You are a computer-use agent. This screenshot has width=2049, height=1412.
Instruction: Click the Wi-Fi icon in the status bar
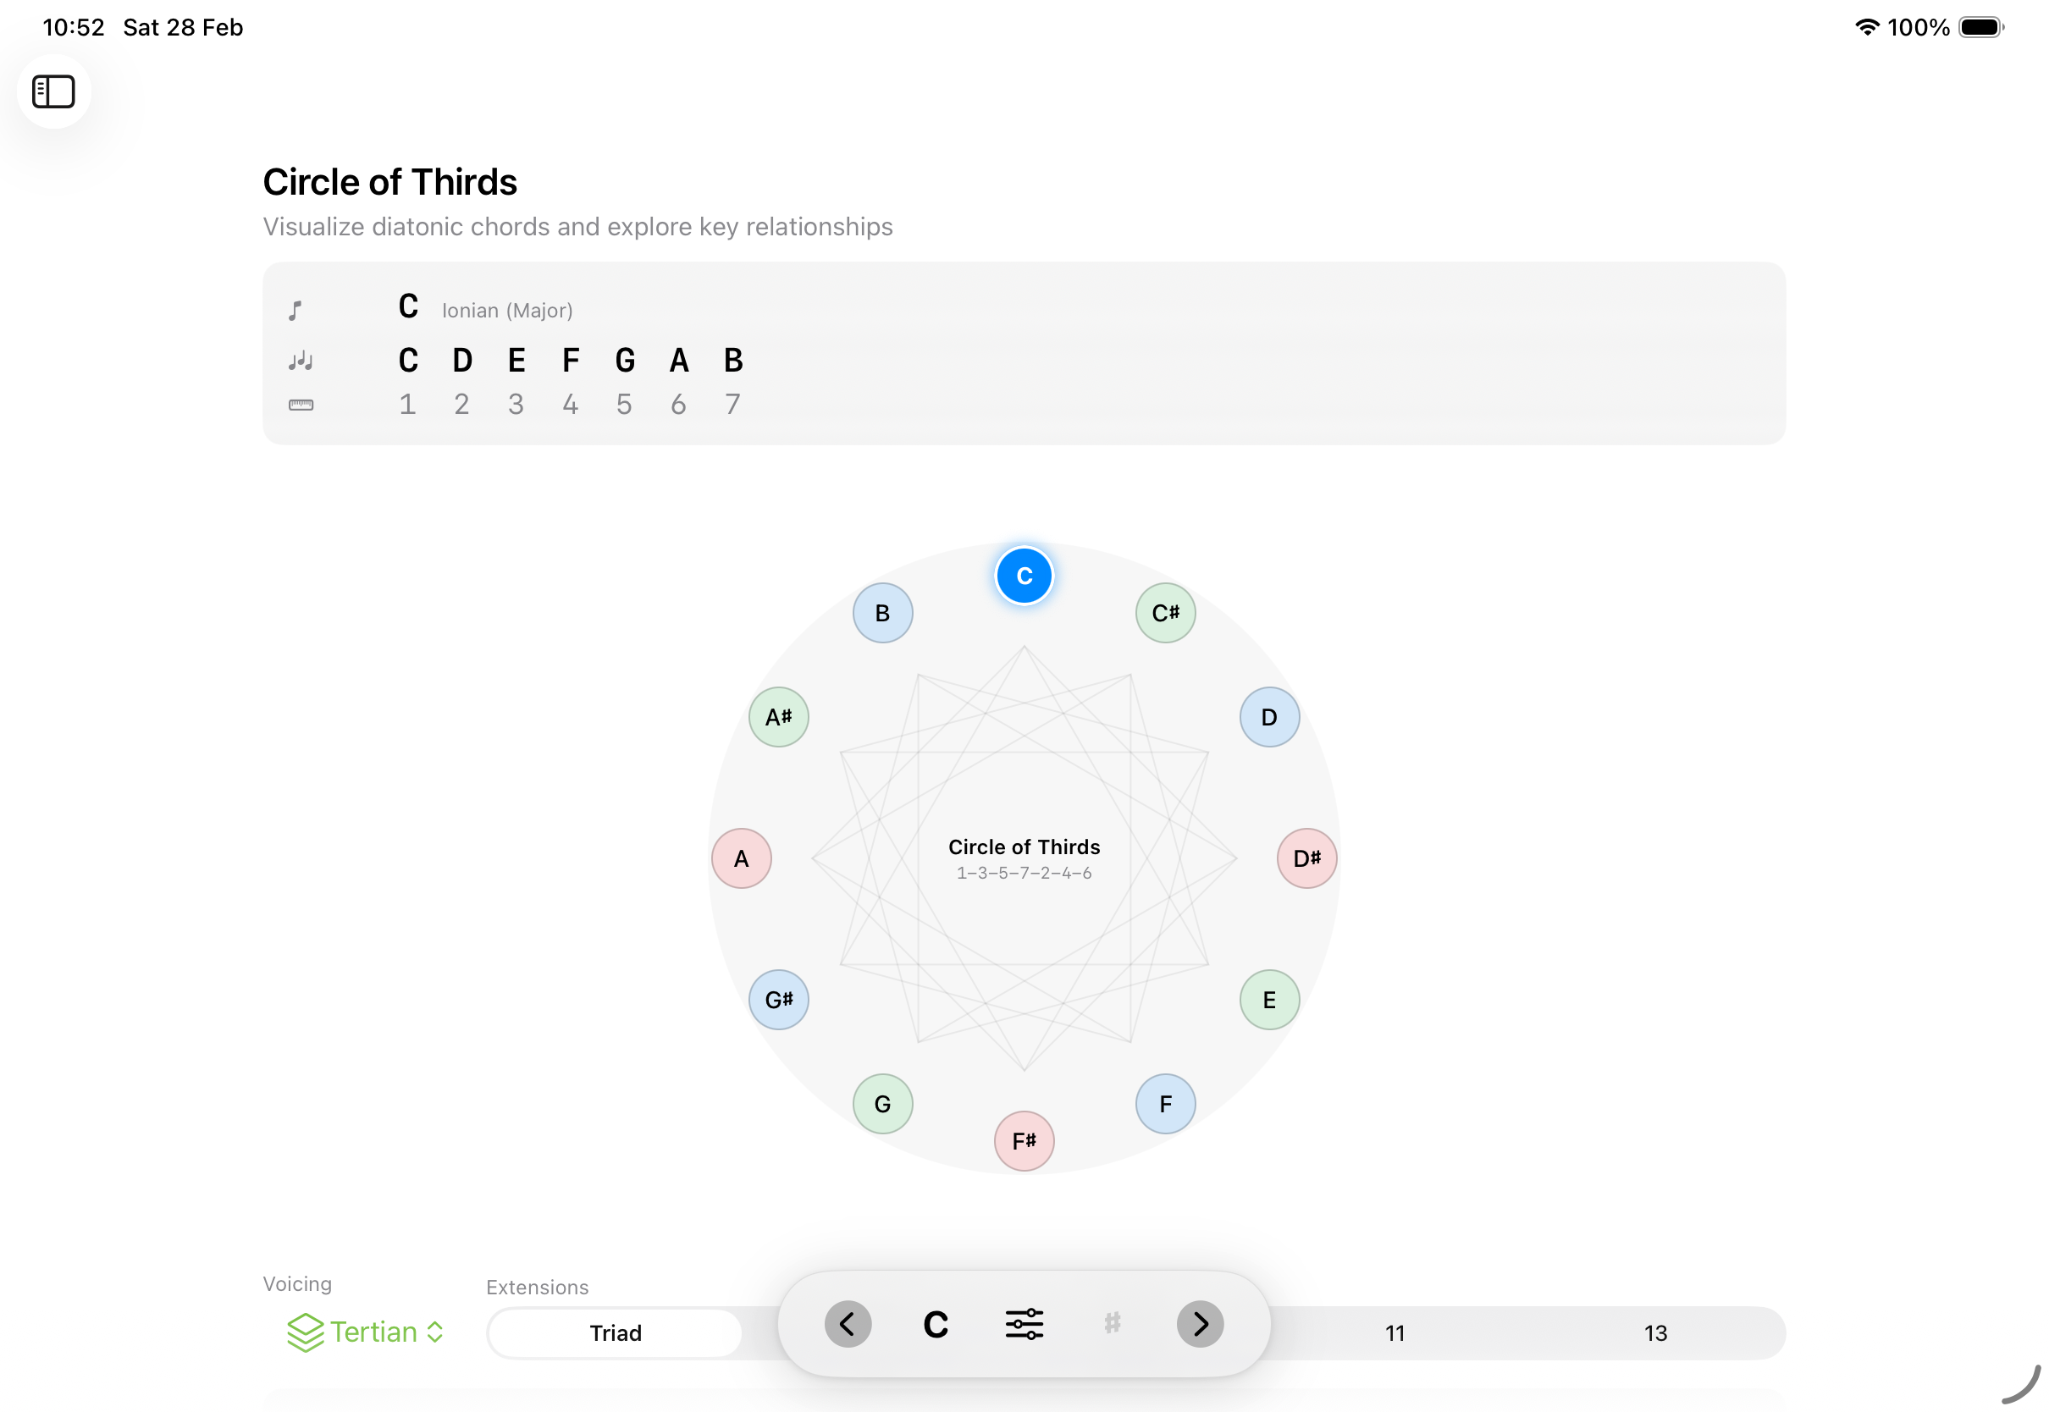point(1867,26)
